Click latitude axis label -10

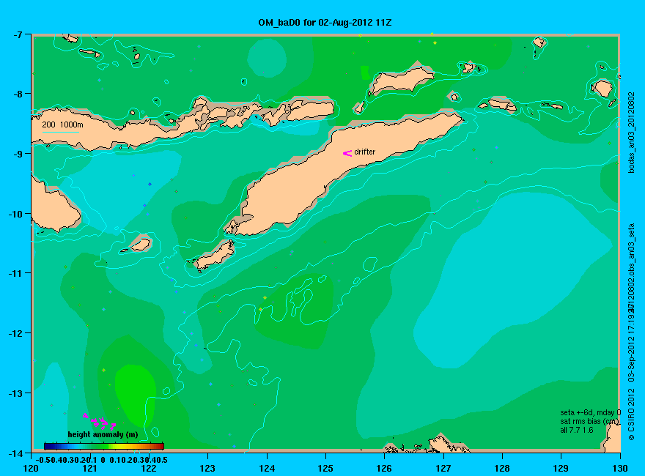[x=15, y=214]
